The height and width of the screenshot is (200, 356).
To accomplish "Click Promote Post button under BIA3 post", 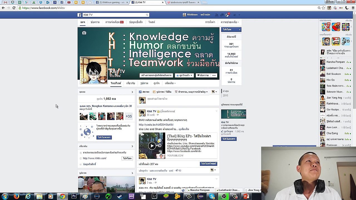I will tap(209, 164).
